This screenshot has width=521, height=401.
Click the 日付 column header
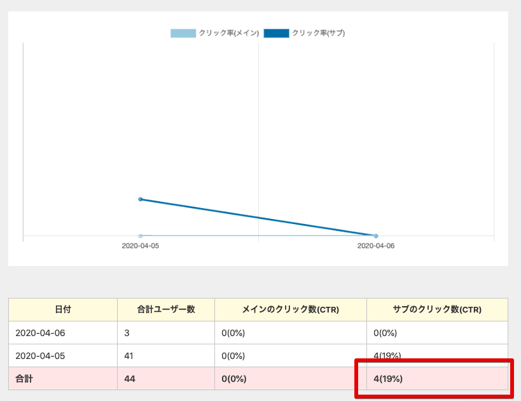[62, 309]
